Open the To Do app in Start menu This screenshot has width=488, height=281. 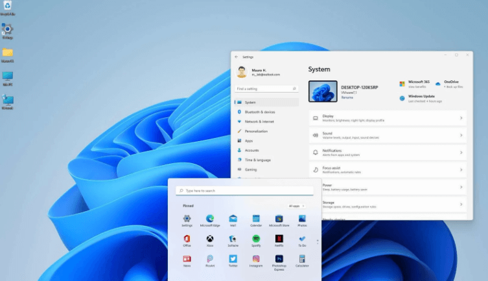pos(302,241)
